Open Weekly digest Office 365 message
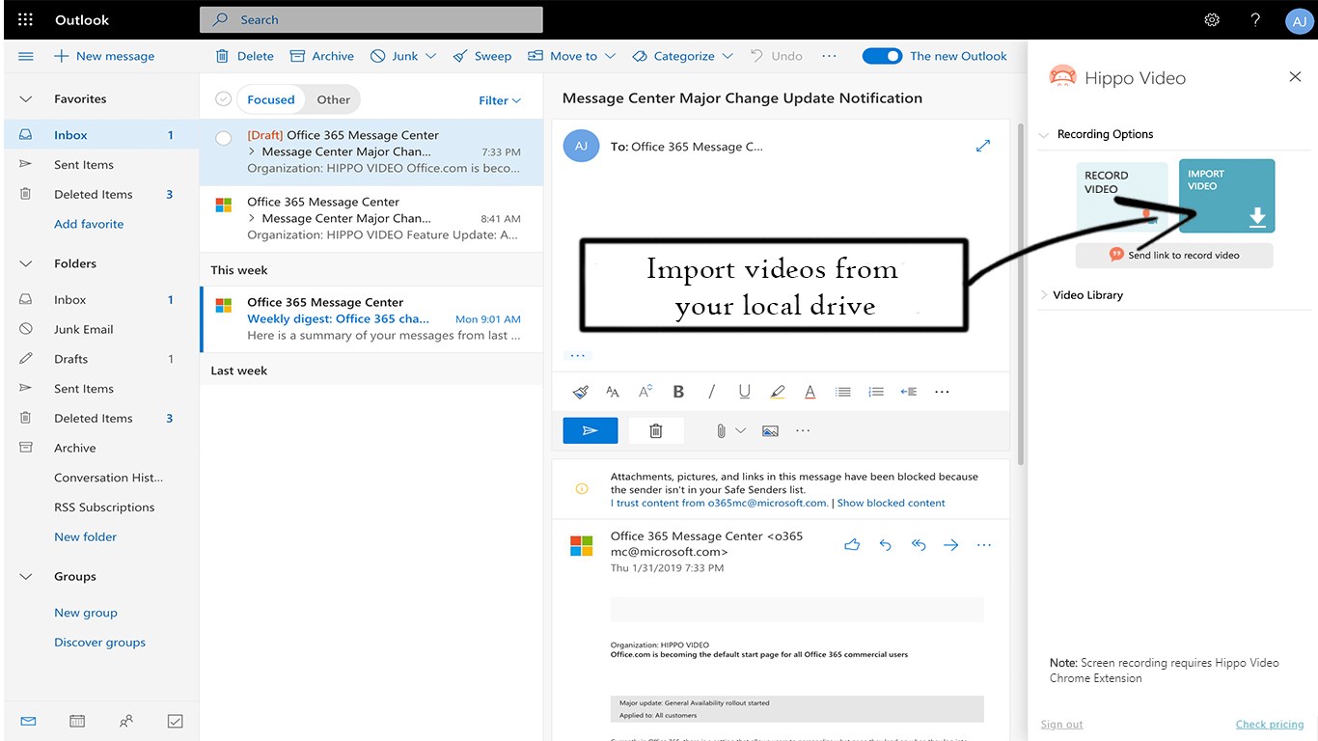 point(371,319)
